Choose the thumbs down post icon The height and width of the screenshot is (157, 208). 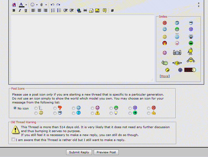pos(55,108)
